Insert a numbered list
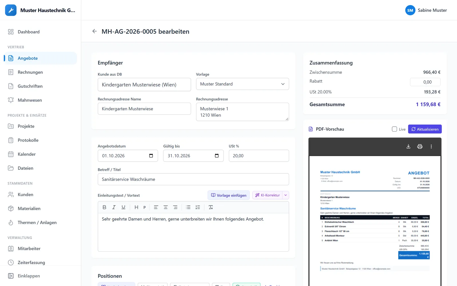The width and height of the screenshot is (457, 286). 198,207
